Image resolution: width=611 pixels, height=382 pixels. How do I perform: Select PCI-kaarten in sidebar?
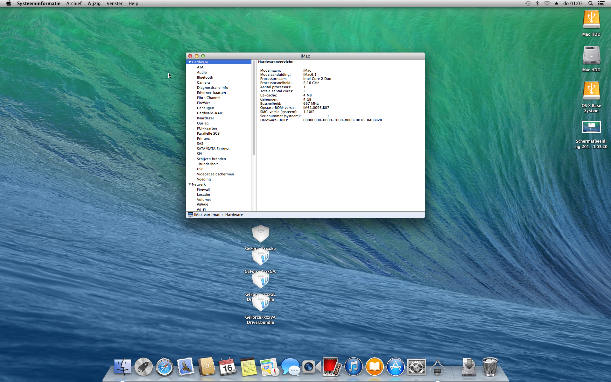tap(207, 128)
